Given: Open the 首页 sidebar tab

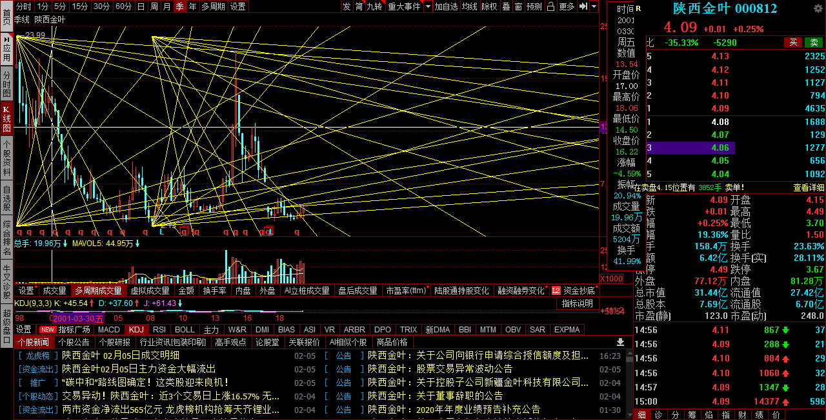Looking at the screenshot, I should 6,17.
